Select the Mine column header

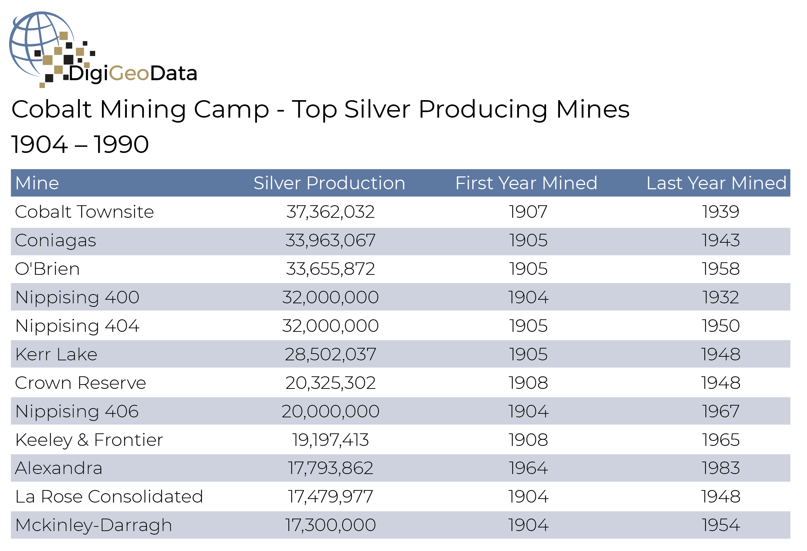click(37, 183)
